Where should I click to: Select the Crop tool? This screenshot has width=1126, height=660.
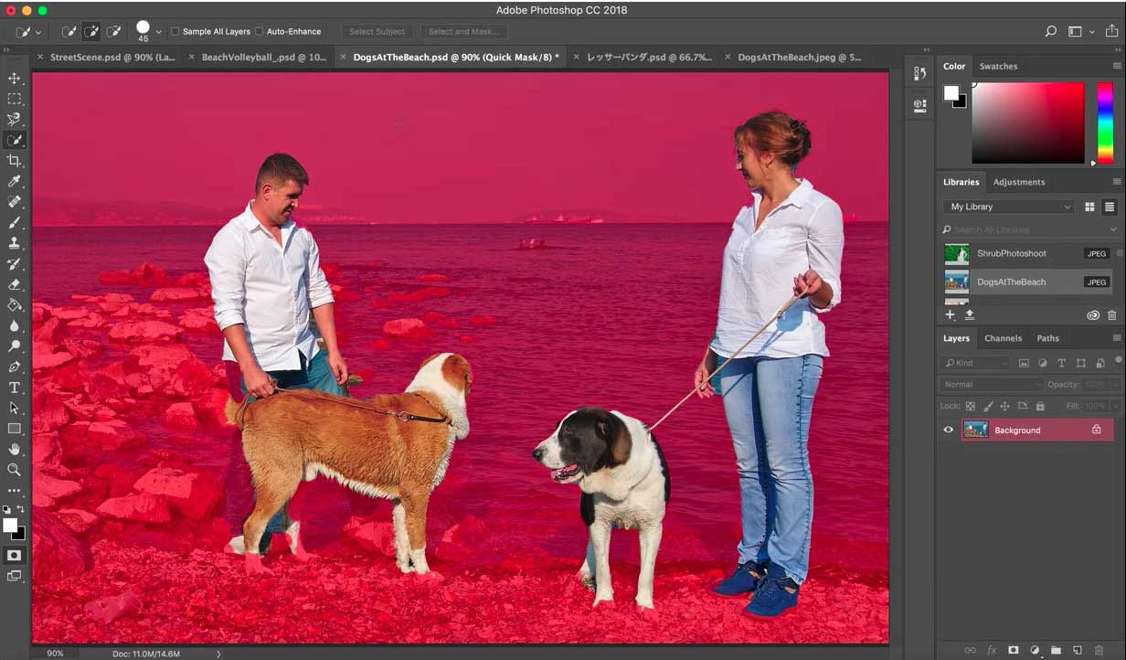coord(15,161)
